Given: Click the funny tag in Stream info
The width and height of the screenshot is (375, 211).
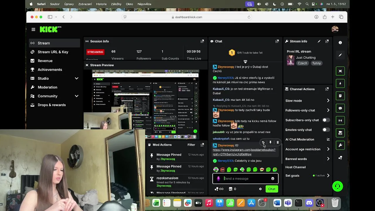Looking at the screenshot, I should coord(317,63).
